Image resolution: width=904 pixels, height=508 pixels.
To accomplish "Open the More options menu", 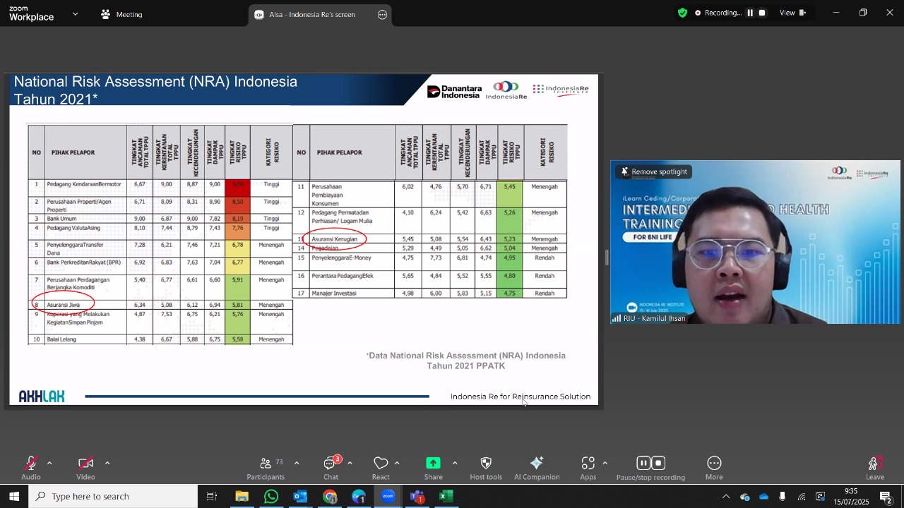I will [x=714, y=464].
